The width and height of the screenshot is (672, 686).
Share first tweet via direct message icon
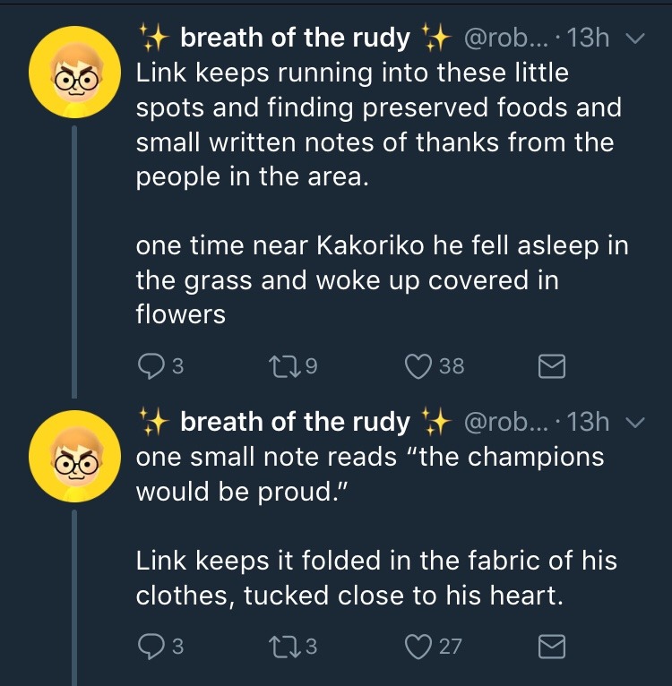[x=550, y=365]
